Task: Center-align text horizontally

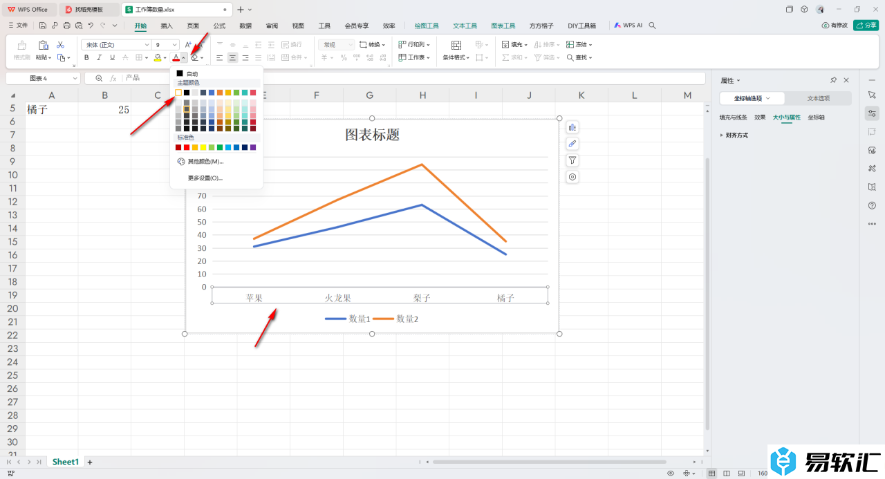Action: (233, 57)
